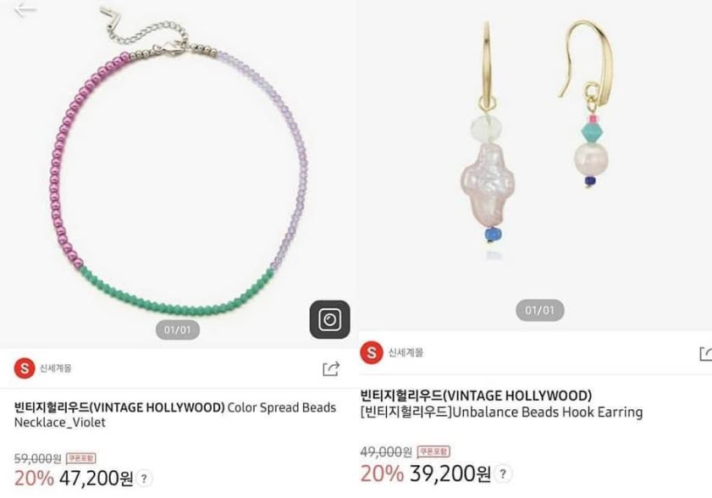
Task: Open the 신세계몰 store link under the earrings
Action: [x=406, y=352]
